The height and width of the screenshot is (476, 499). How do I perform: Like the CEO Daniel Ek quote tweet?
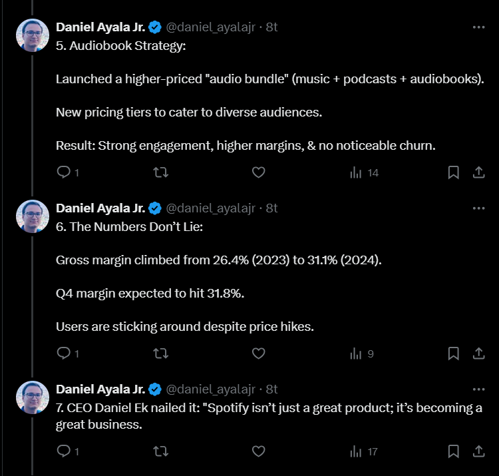click(259, 451)
